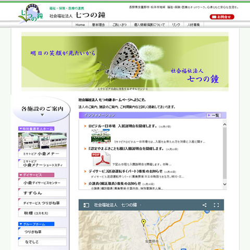The image size is (250, 250).
Task: Click the 特別養護老人ホーム section header
Action: coord(36,129)
